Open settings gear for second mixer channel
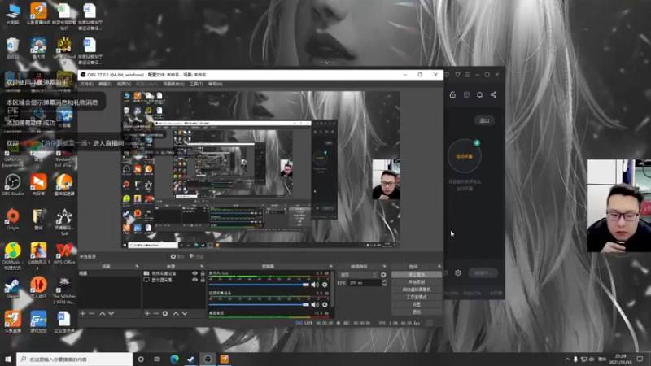This screenshot has height=366, width=651. 325,304
